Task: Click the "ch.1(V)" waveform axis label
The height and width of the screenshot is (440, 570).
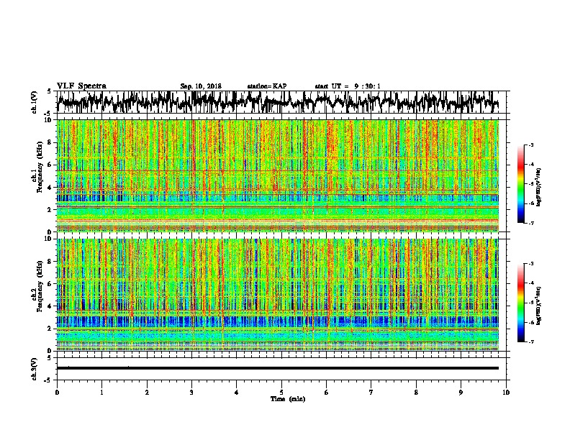Action: [35, 102]
